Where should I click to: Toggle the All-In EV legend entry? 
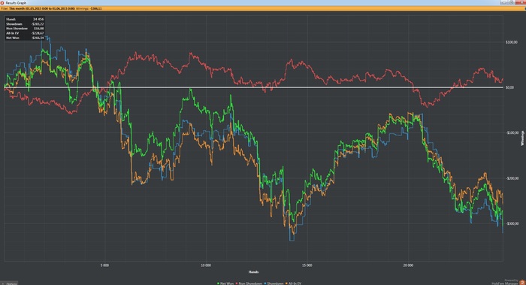click(293, 283)
